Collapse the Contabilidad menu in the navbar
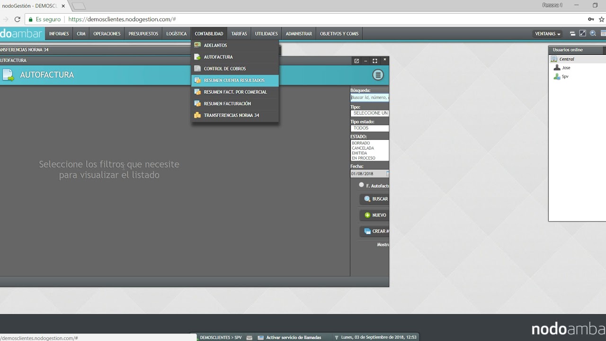 coord(209,34)
